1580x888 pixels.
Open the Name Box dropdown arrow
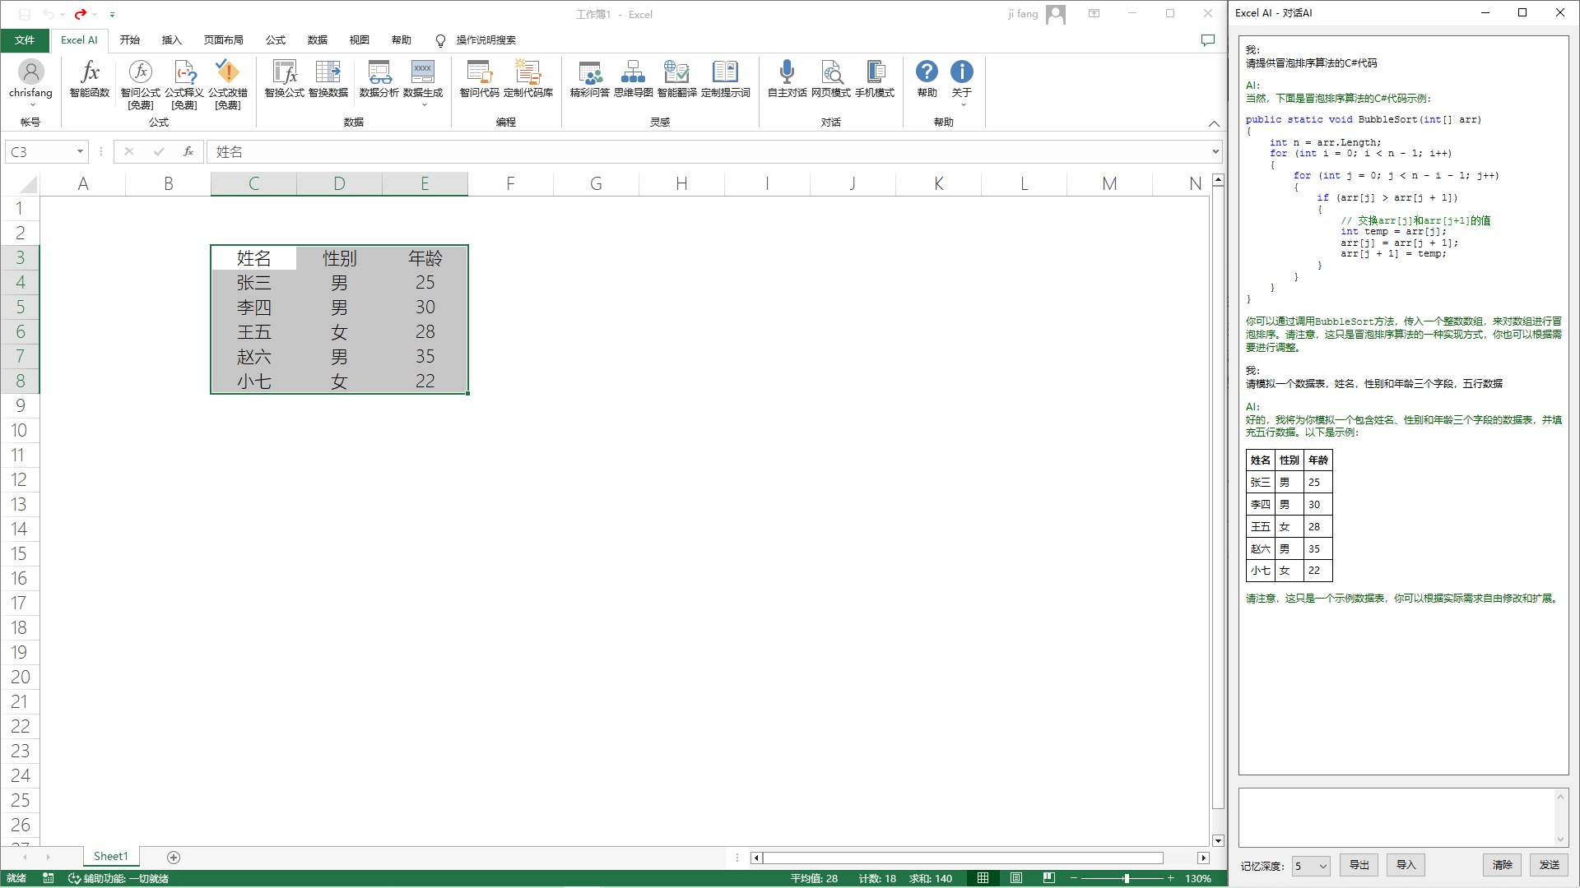click(80, 151)
